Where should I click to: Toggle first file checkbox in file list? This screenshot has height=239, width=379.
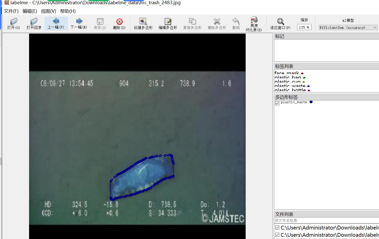point(277,227)
